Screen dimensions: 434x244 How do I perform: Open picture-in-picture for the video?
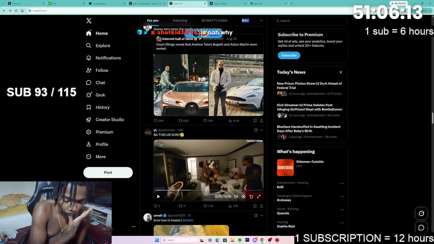click(x=251, y=197)
